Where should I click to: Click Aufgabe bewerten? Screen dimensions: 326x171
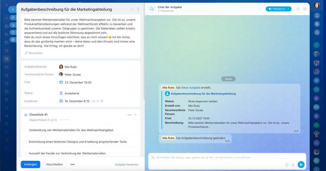click(127, 165)
